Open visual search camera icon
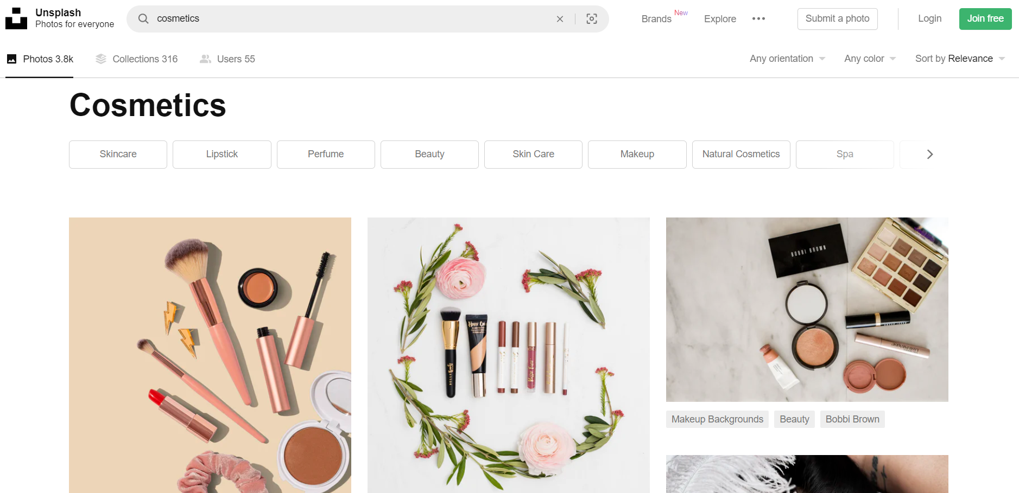This screenshot has height=493, width=1019. pos(592,19)
